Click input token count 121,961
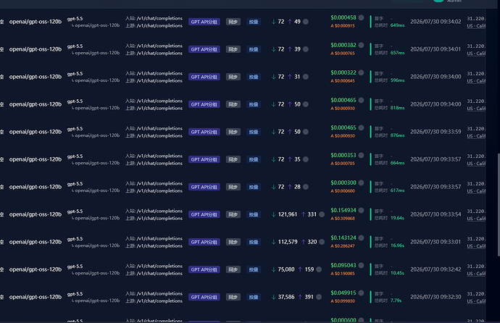The image size is (500, 323). (x=287, y=214)
